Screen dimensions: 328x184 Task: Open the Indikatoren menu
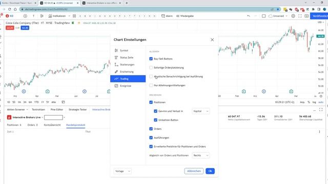(57, 16)
